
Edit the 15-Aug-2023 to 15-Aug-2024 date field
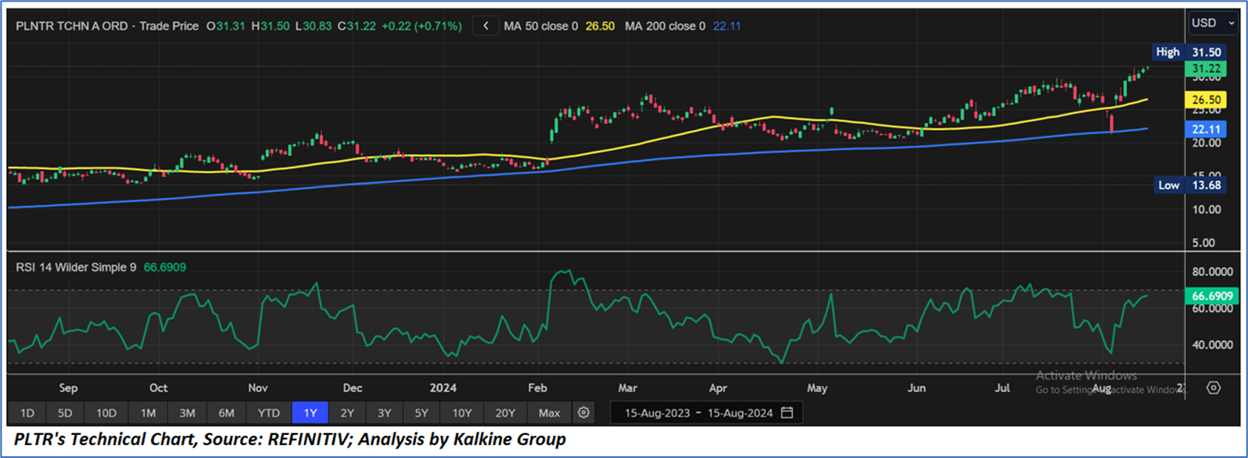[706, 413]
